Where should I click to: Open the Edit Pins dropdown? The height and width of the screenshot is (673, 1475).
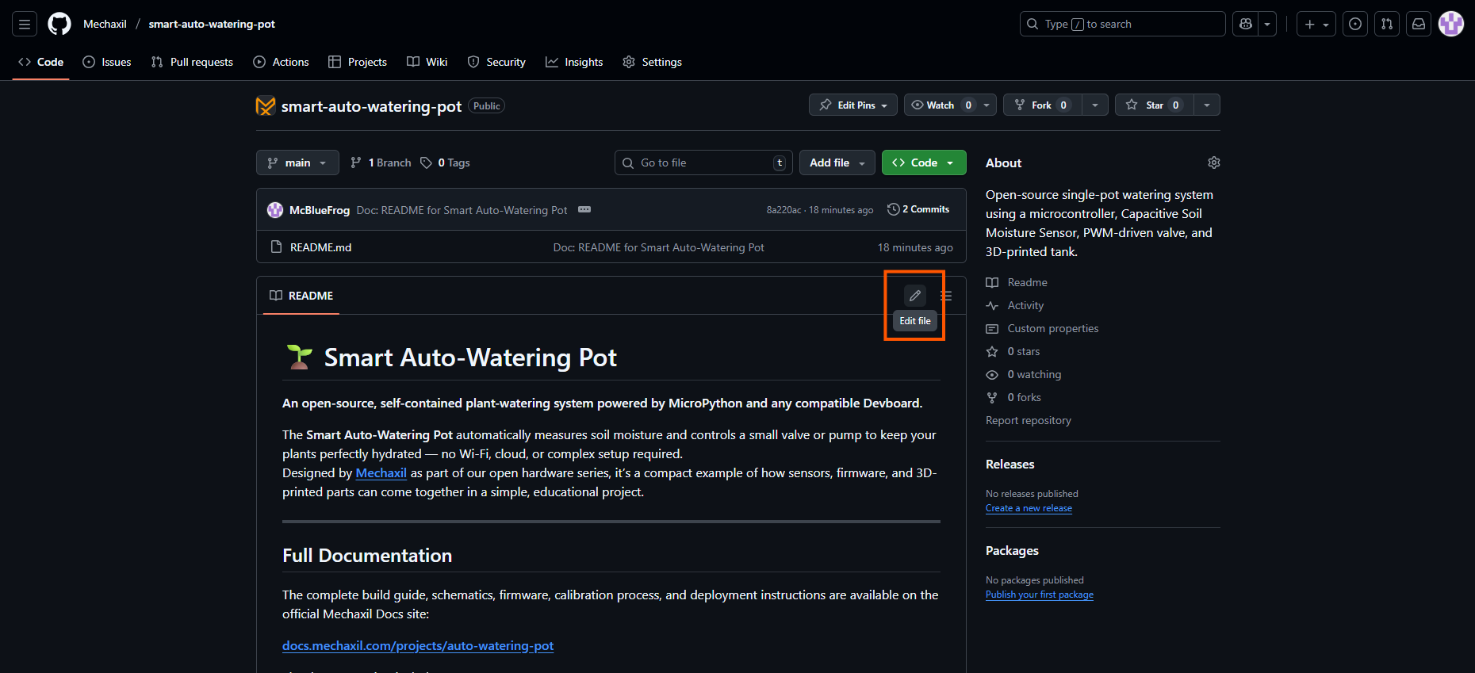(x=853, y=105)
